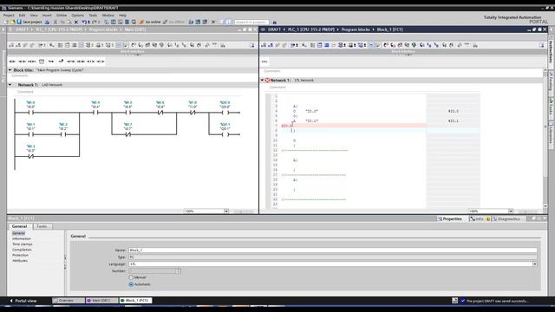This screenshot has width=555, height=312.
Task: Click the Open project toolbar icon
Action: point(13,22)
